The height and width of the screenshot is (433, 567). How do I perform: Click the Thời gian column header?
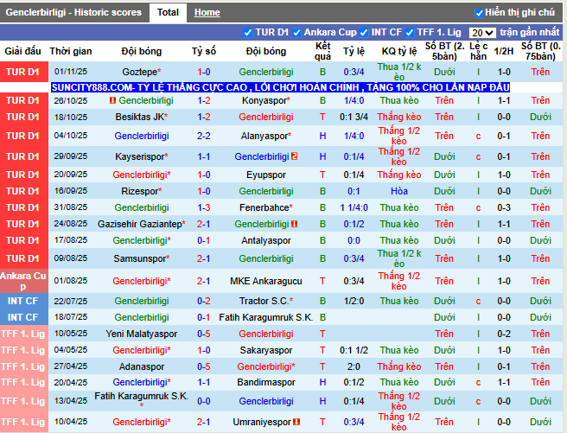[71, 51]
